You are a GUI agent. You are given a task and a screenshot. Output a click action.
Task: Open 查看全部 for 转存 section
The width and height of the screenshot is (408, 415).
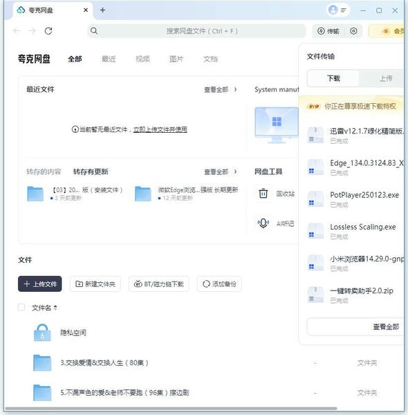[x=220, y=172]
